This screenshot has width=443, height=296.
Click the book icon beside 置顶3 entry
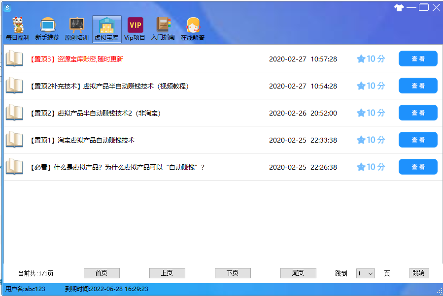[x=14, y=59]
